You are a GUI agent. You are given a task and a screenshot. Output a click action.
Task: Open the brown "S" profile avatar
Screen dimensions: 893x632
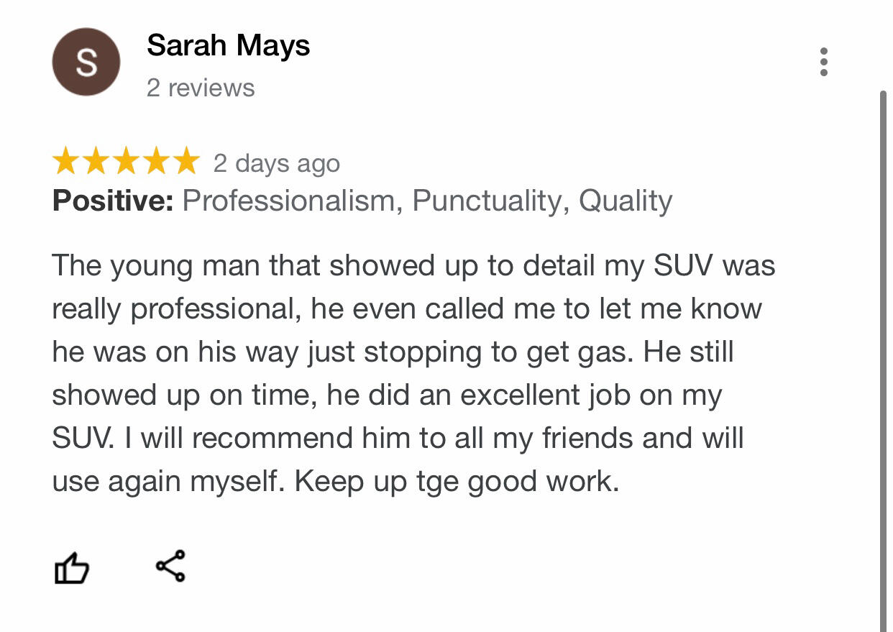click(x=86, y=62)
